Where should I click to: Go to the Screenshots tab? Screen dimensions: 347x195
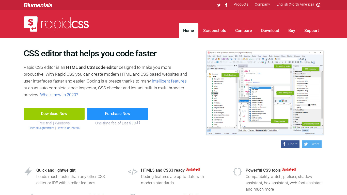(x=215, y=30)
